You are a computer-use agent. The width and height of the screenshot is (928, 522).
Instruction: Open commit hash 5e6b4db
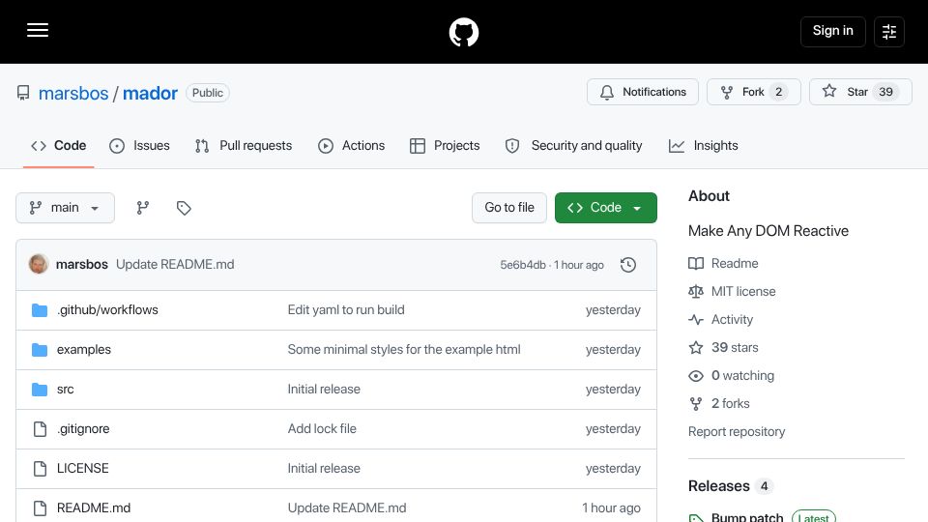click(x=523, y=265)
